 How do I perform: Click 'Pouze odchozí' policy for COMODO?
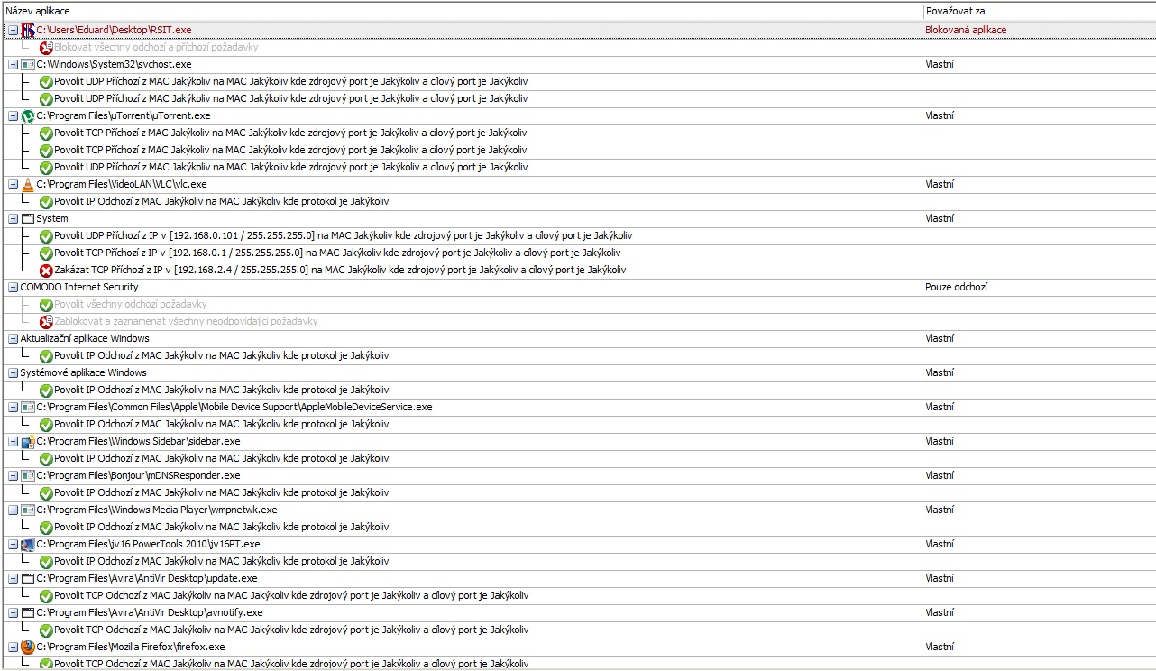(955, 287)
